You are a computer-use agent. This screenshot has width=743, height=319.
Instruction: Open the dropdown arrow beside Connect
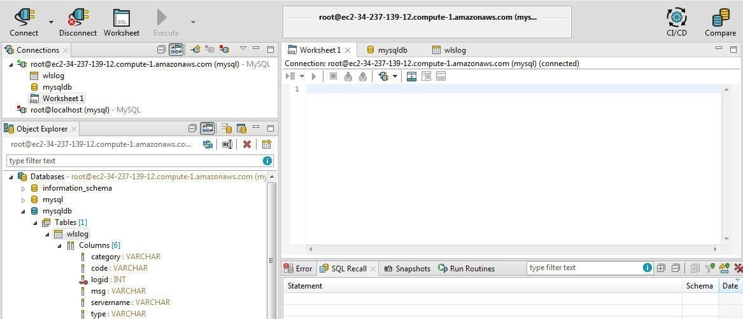[51, 22]
